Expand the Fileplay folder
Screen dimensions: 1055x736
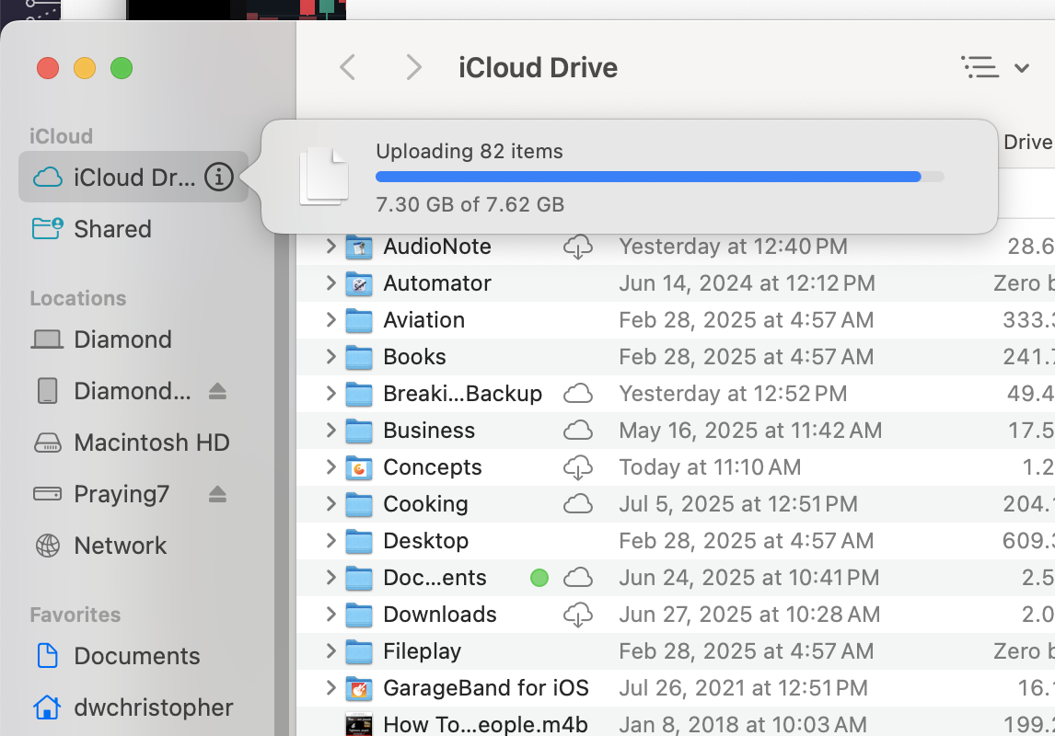point(330,650)
